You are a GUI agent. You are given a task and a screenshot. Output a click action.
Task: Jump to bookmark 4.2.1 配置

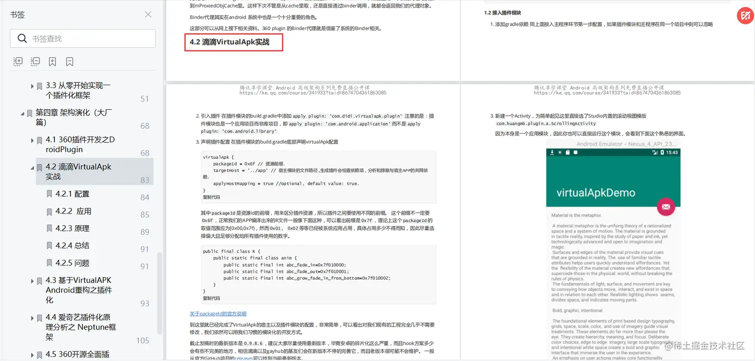pyautogui.click(x=72, y=194)
